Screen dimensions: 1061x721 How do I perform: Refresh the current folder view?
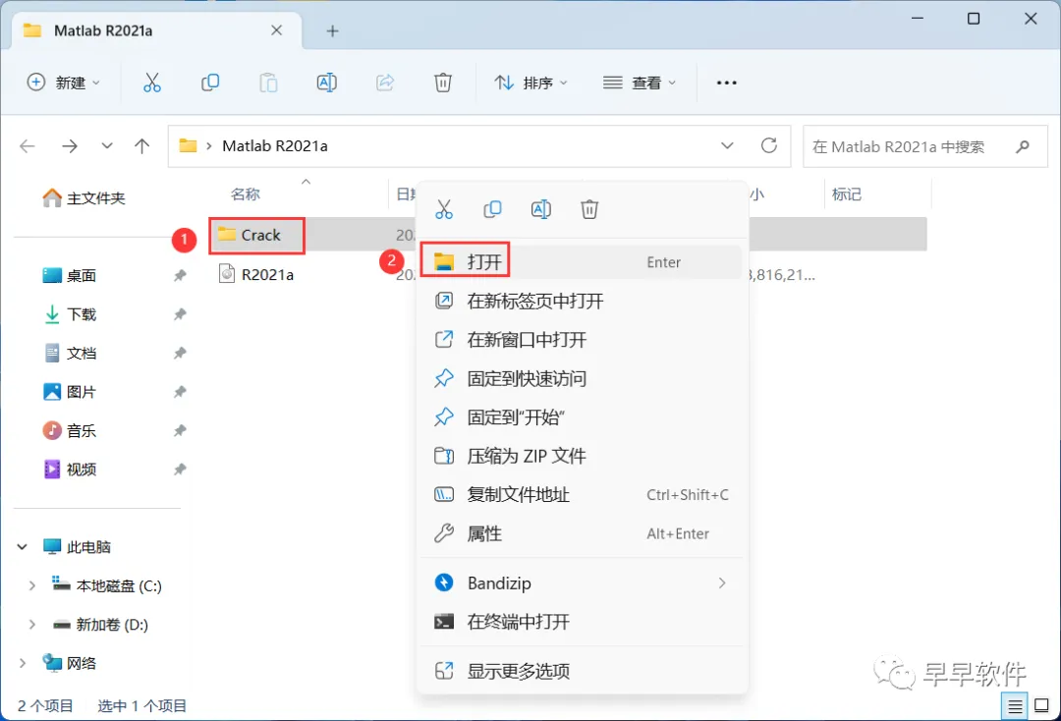tap(768, 145)
